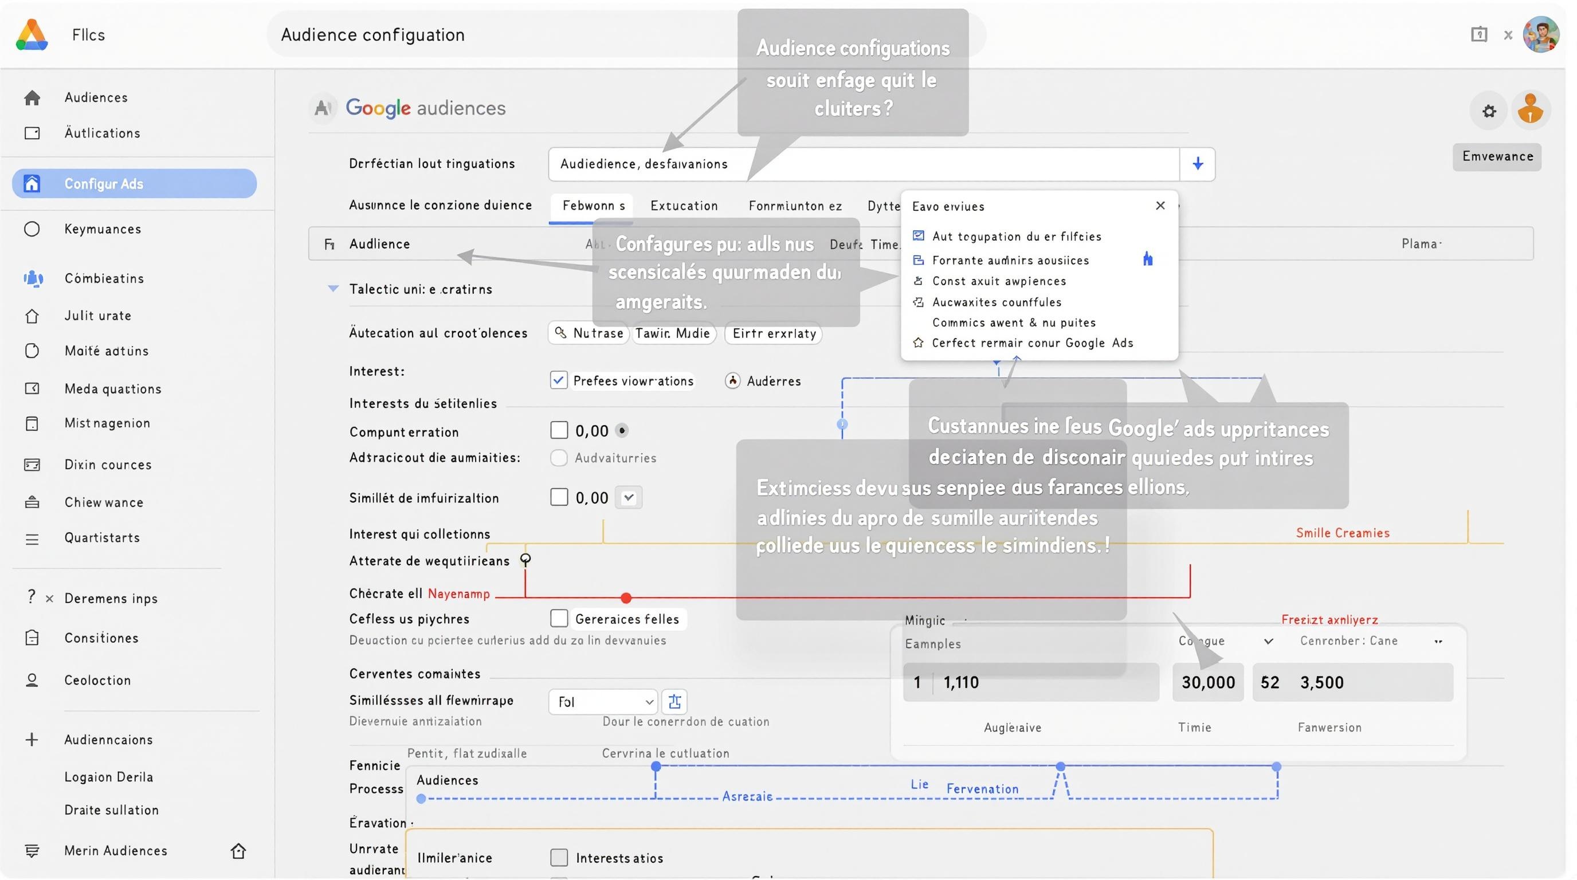This screenshot has width=1577, height=880.
Task: Click the Keymuances circle icon
Action: click(x=32, y=229)
